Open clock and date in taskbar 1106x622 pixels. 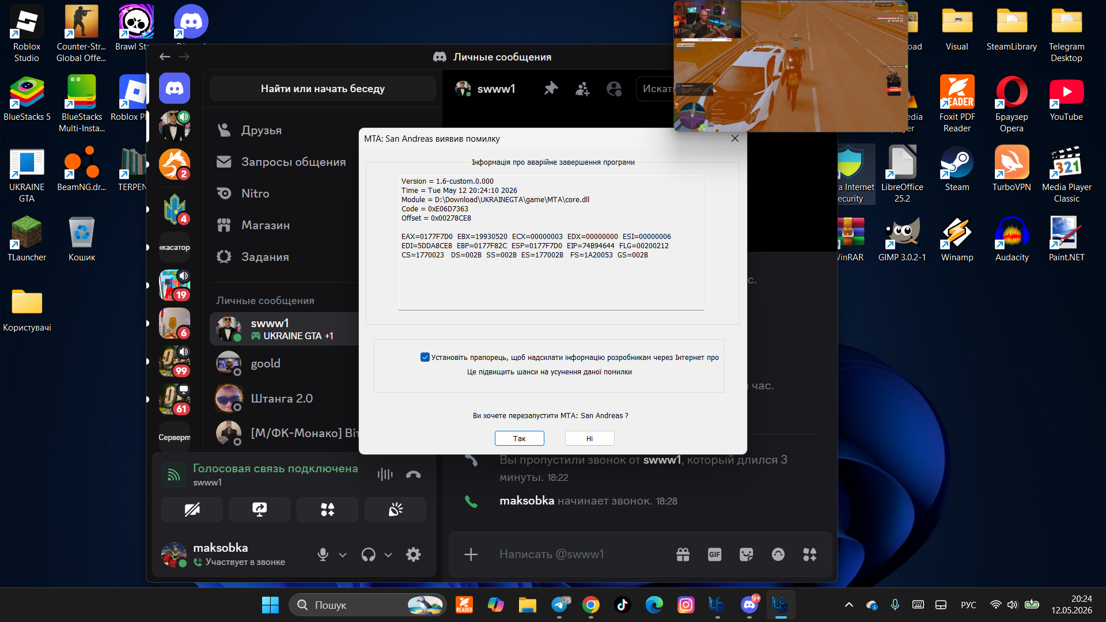1071,605
